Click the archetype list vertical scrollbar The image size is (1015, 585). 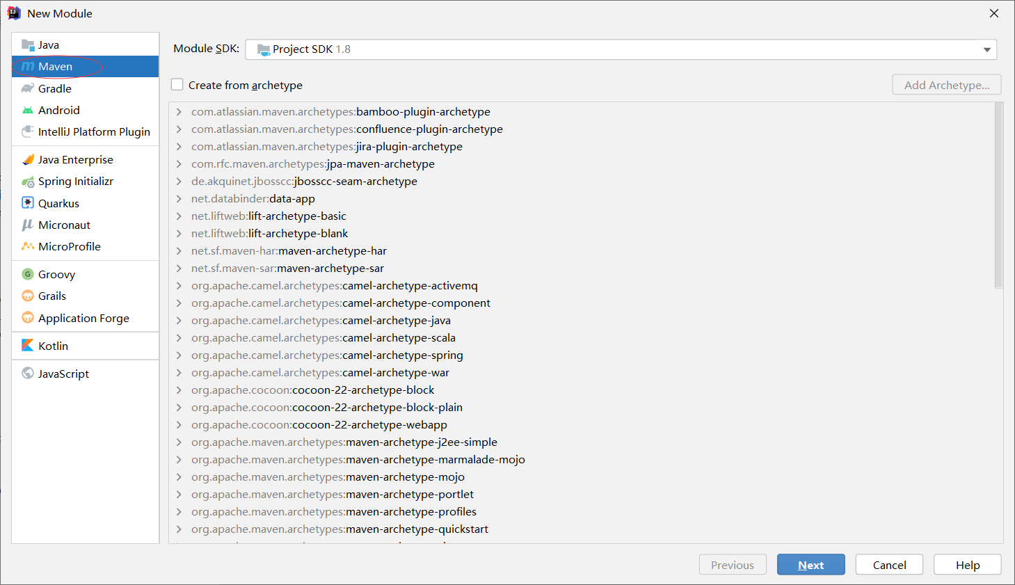click(998, 195)
